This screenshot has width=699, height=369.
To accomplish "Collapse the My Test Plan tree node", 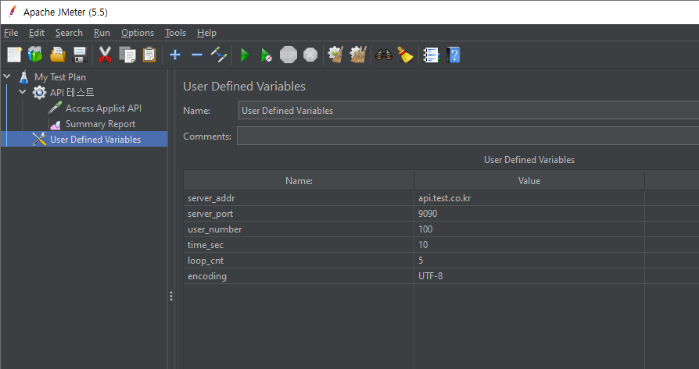I will coord(7,76).
